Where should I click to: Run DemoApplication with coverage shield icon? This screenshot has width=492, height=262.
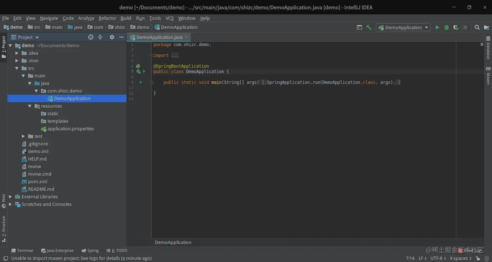click(x=456, y=27)
